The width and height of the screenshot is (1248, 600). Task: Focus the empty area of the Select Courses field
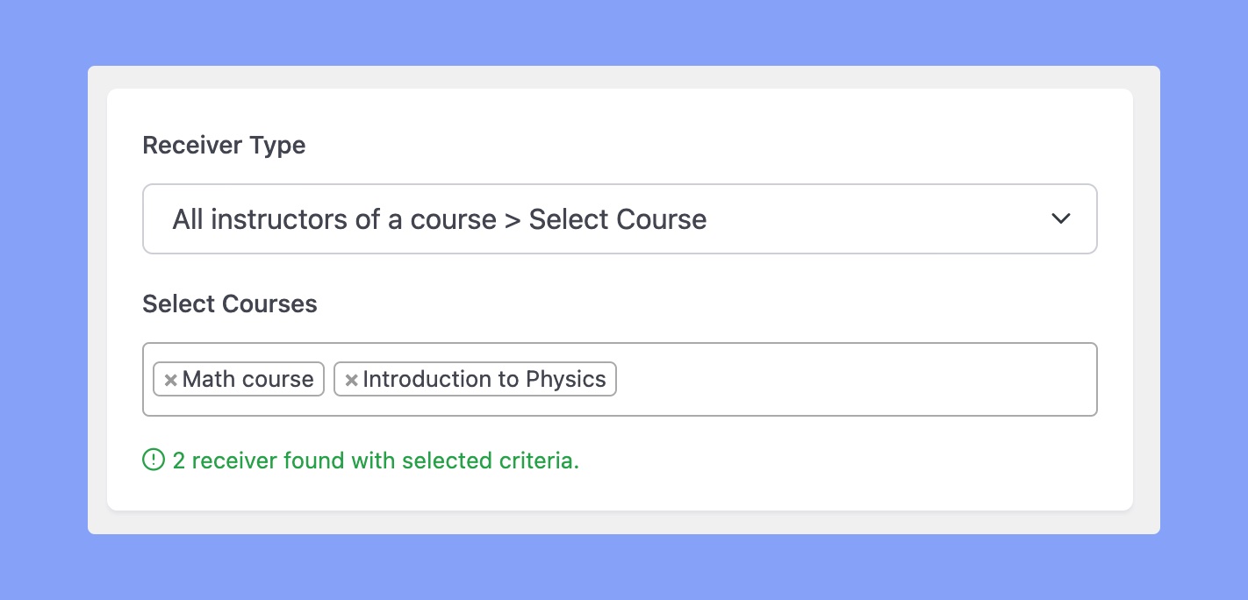[856, 379]
